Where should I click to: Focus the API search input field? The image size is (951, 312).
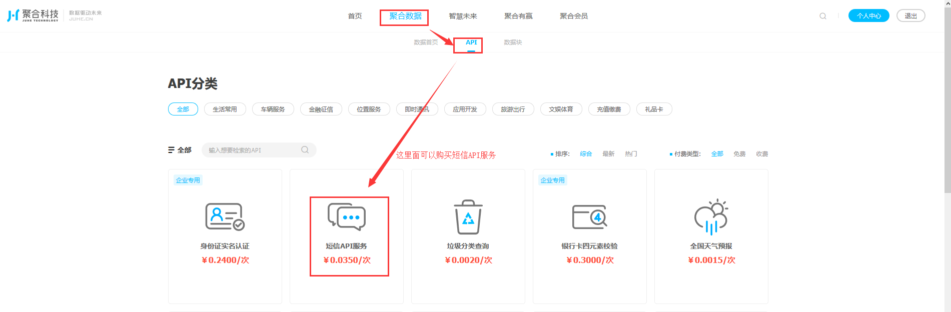[x=259, y=150]
